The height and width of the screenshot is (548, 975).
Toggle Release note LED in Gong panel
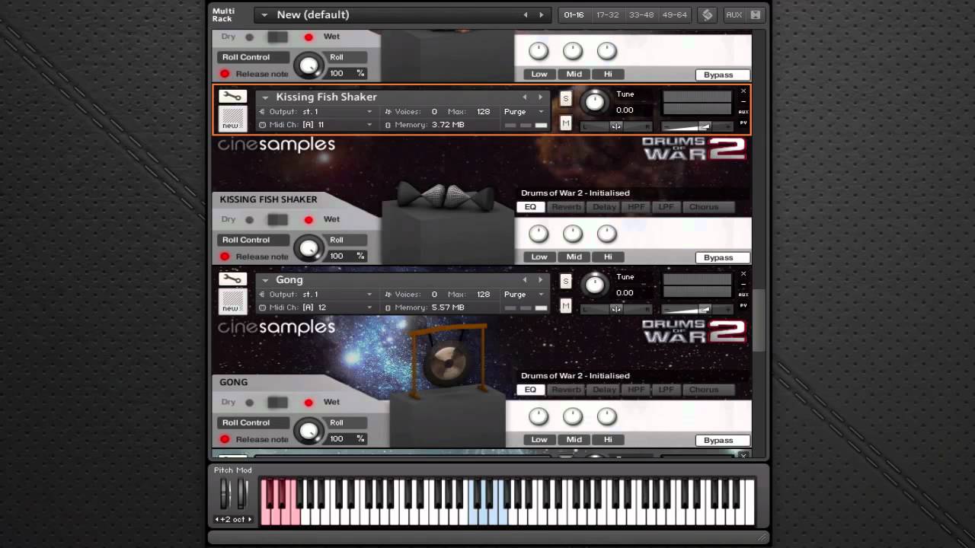tap(225, 439)
